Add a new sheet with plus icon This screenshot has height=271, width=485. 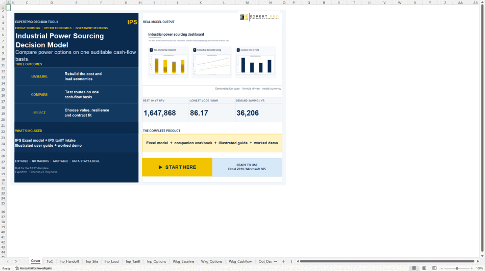(283, 261)
